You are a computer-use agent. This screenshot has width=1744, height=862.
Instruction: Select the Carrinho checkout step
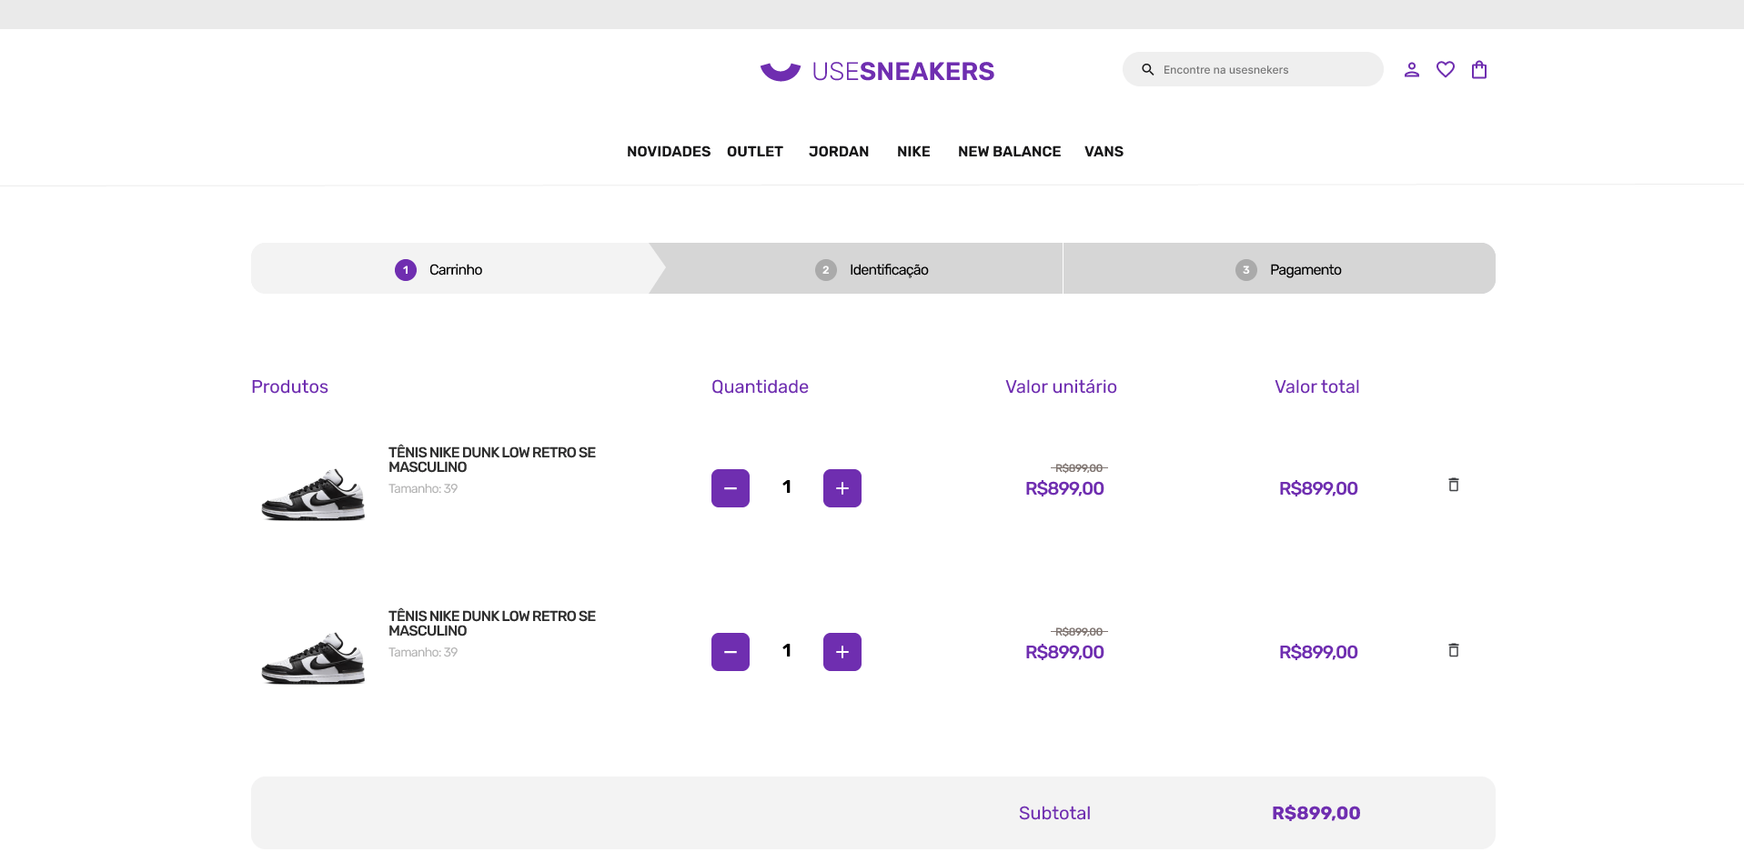click(455, 269)
